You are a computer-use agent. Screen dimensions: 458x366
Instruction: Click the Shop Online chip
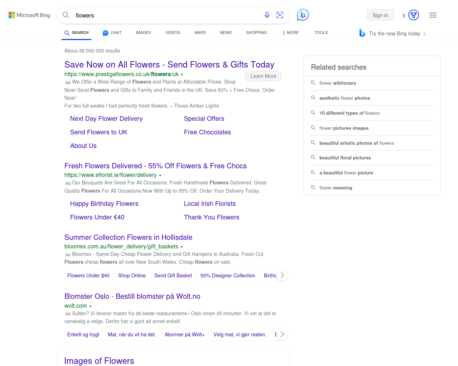point(132,275)
